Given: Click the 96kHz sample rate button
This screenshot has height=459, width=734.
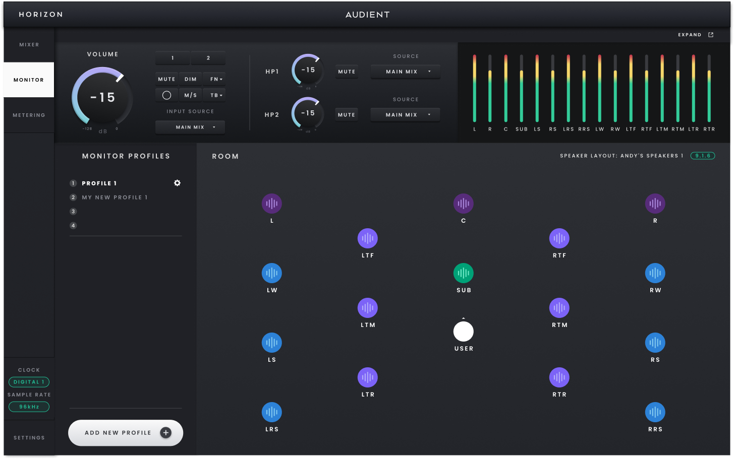Looking at the screenshot, I should click(x=29, y=407).
